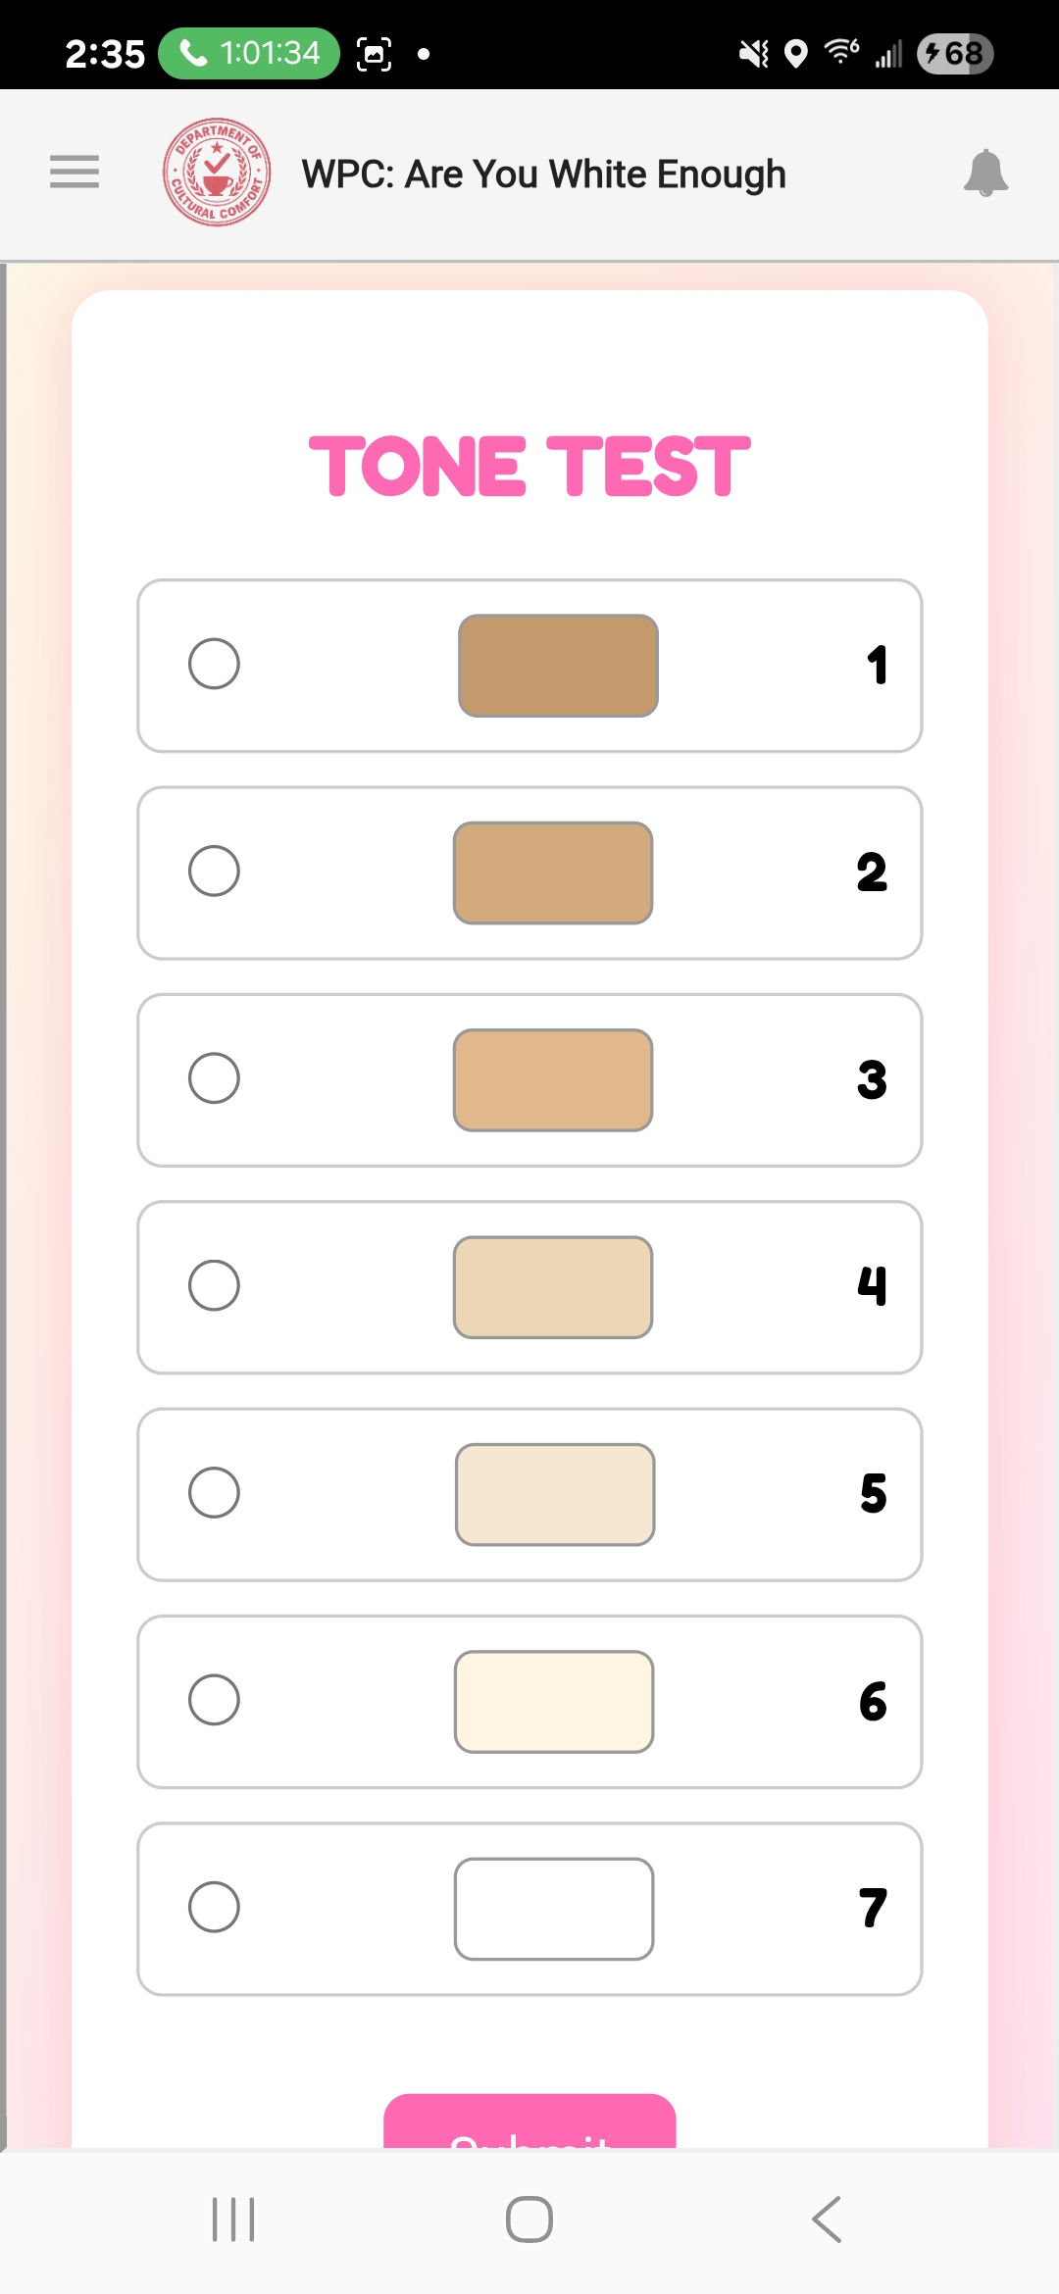Tap the battery indicator in status bar
The image size is (1059, 2294).
(954, 53)
